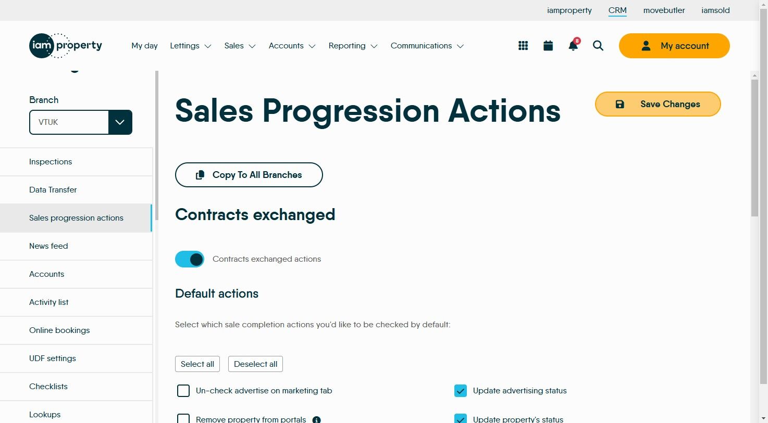768x423 pixels.
Task: Click the search magnifier icon
Action: [x=598, y=46]
